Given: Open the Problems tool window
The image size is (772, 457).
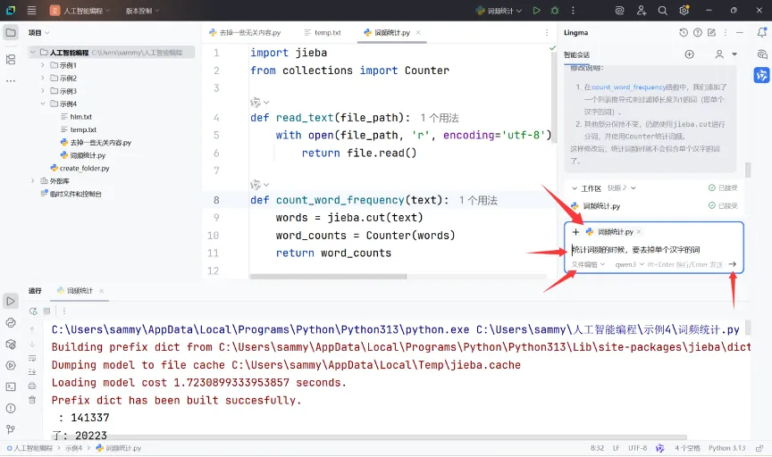Looking at the screenshot, I should (x=11, y=408).
